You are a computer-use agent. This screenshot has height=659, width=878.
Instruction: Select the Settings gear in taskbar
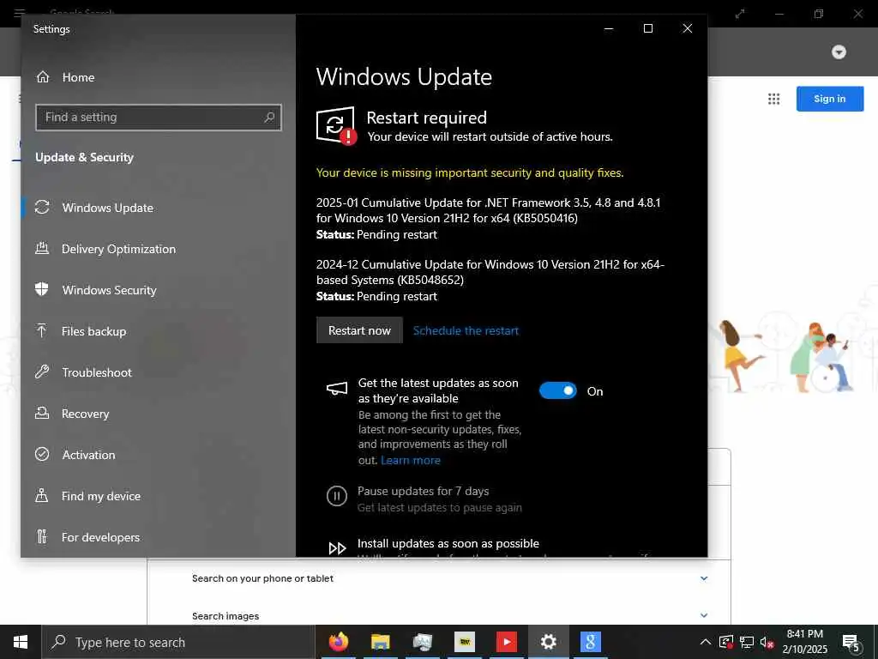549,642
